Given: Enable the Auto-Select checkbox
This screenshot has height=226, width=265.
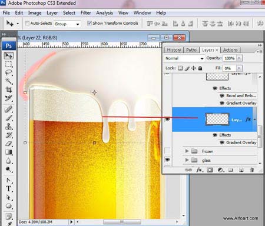Looking at the screenshot, I should pyautogui.click(x=27, y=23).
